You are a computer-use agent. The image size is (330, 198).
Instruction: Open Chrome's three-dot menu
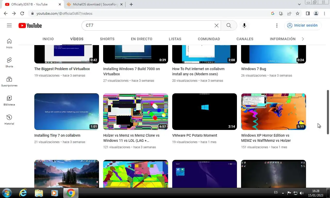tap(324, 13)
